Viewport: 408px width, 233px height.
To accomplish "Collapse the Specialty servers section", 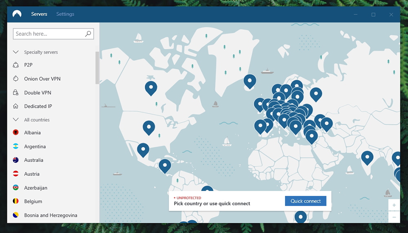I will 16,52.
